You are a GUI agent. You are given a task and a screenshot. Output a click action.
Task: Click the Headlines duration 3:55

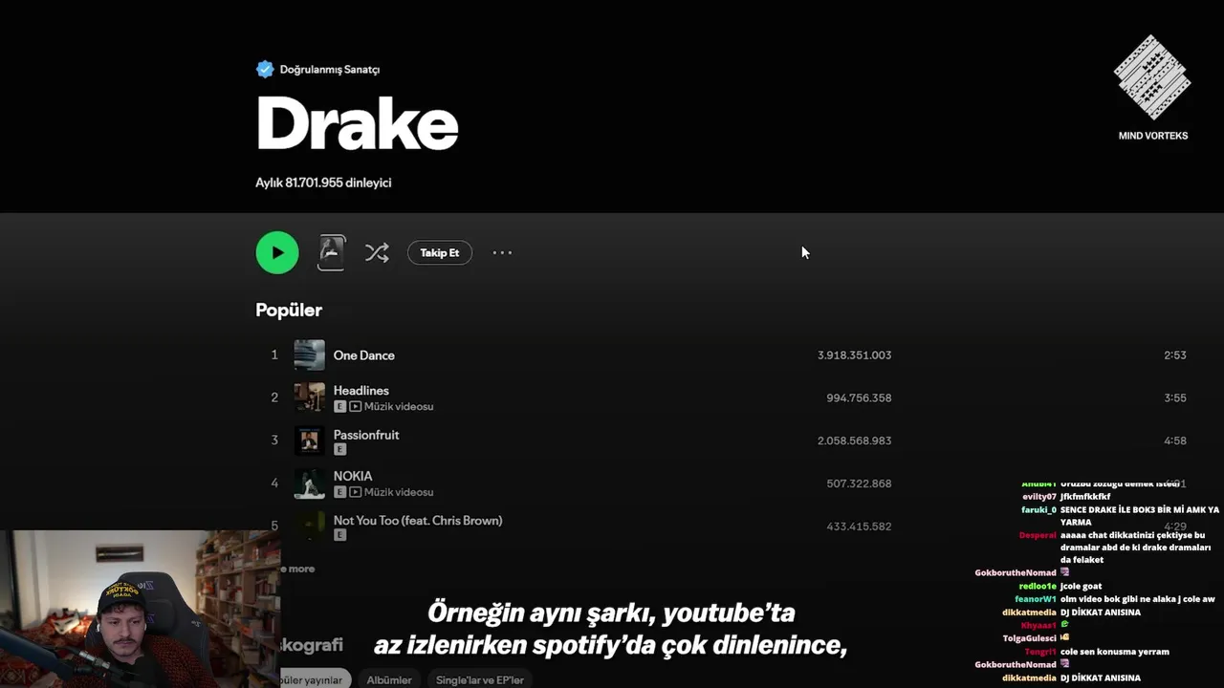click(x=1175, y=398)
